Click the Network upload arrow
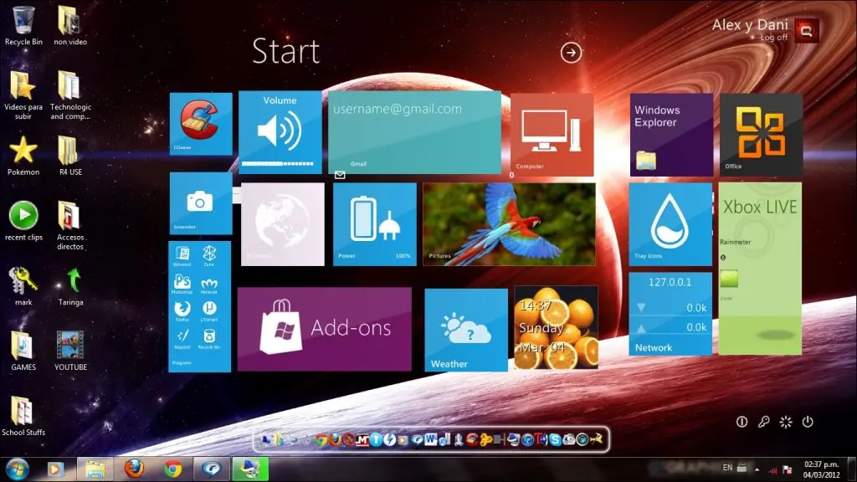This screenshot has height=482, width=857. click(x=641, y=328)
